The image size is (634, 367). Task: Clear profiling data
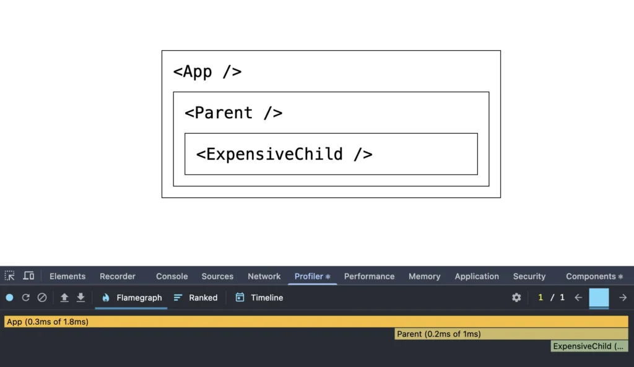(42, 298)
